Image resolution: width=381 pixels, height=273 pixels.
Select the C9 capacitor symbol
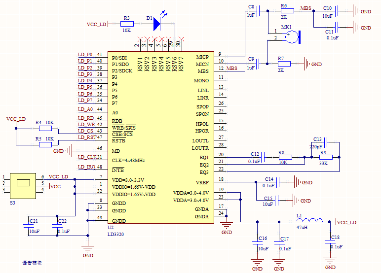(x=258, y=64)
